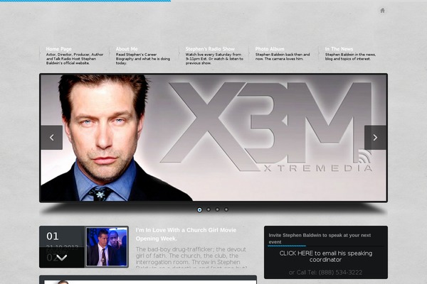Select the first slider pagination dot

[x=199, y=209]
